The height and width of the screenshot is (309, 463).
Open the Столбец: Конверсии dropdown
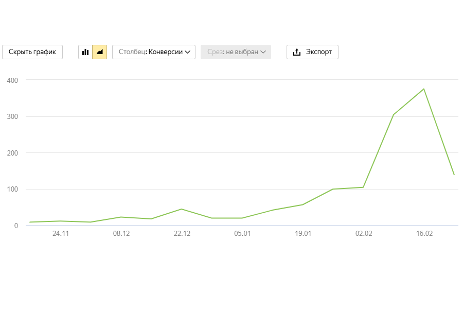click(x=154, y=52)
